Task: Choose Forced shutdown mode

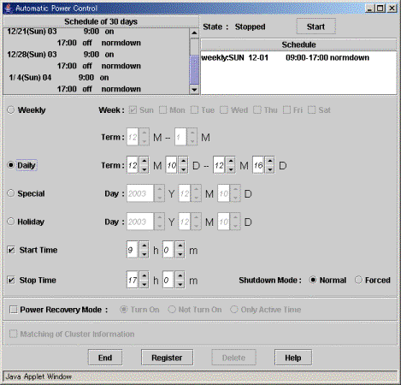Action: tap(358, 280)
